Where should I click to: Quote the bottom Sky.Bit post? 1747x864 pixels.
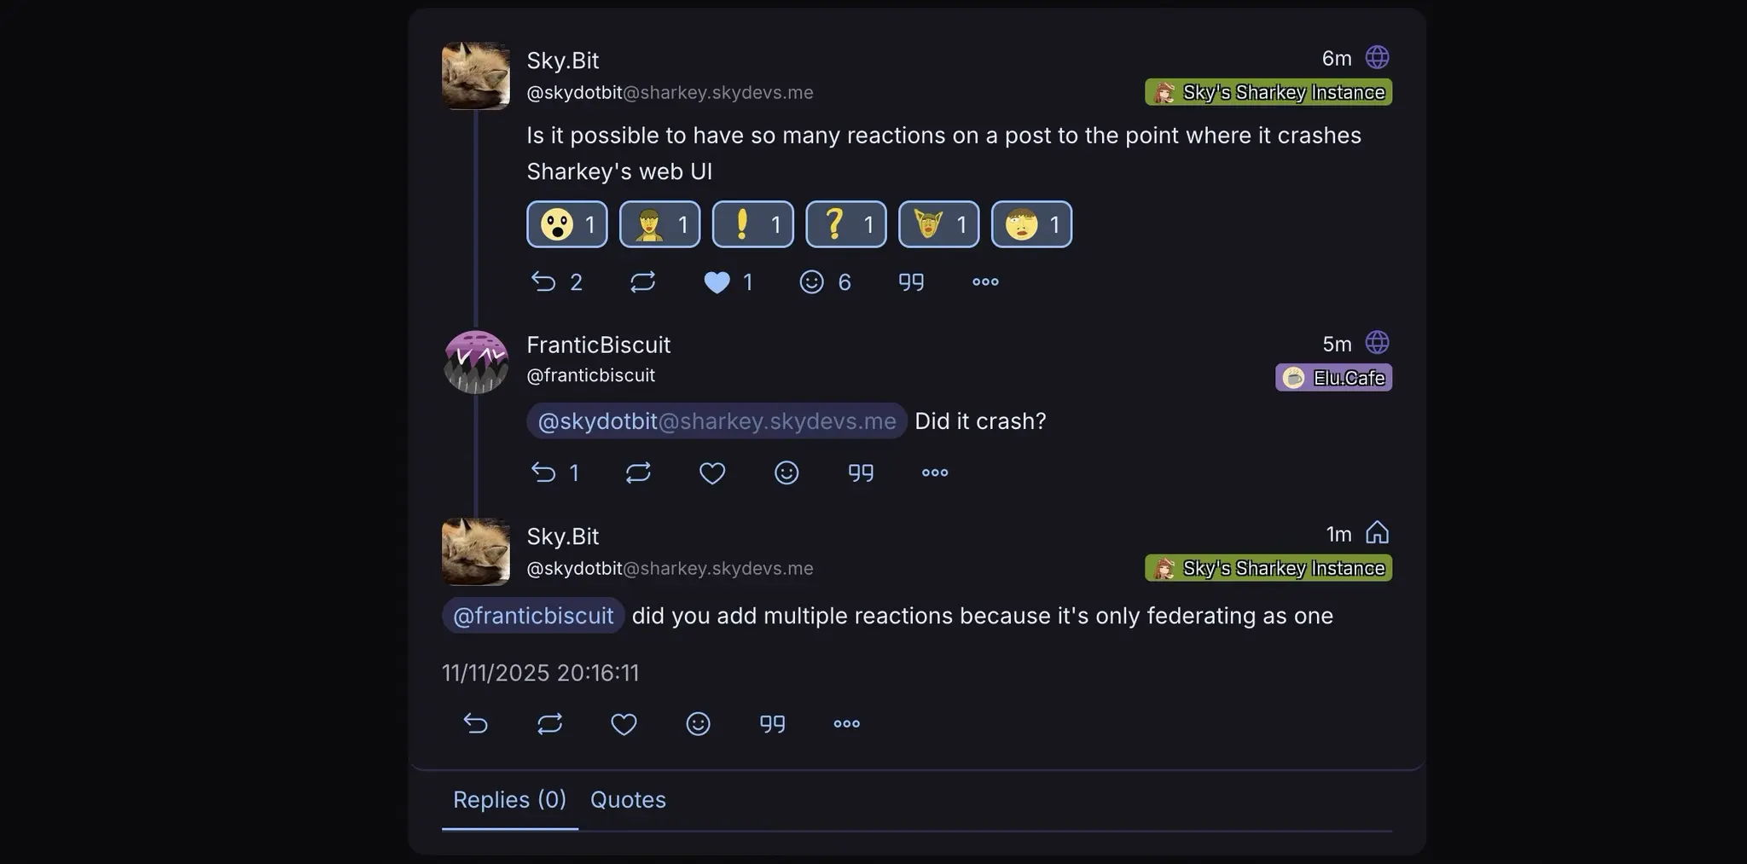(x=772, y=723)
